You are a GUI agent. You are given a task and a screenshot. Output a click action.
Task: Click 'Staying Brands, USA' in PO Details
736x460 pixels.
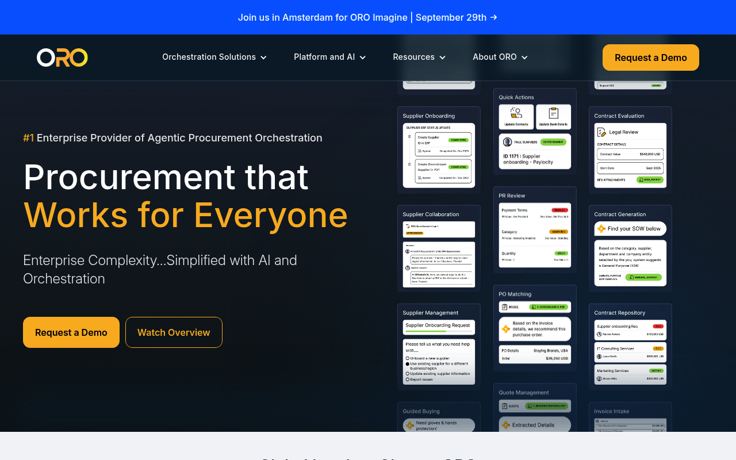coord(550,350)
